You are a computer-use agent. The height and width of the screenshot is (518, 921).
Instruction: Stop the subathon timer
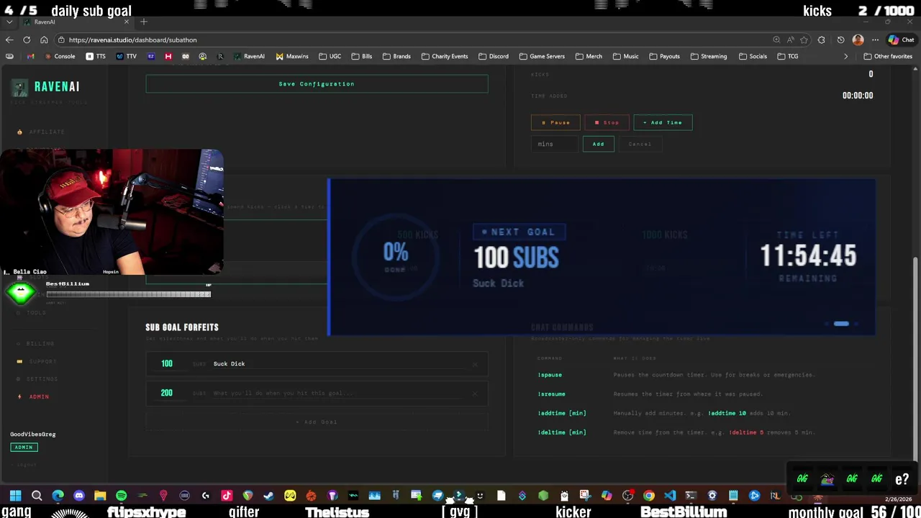607,122
